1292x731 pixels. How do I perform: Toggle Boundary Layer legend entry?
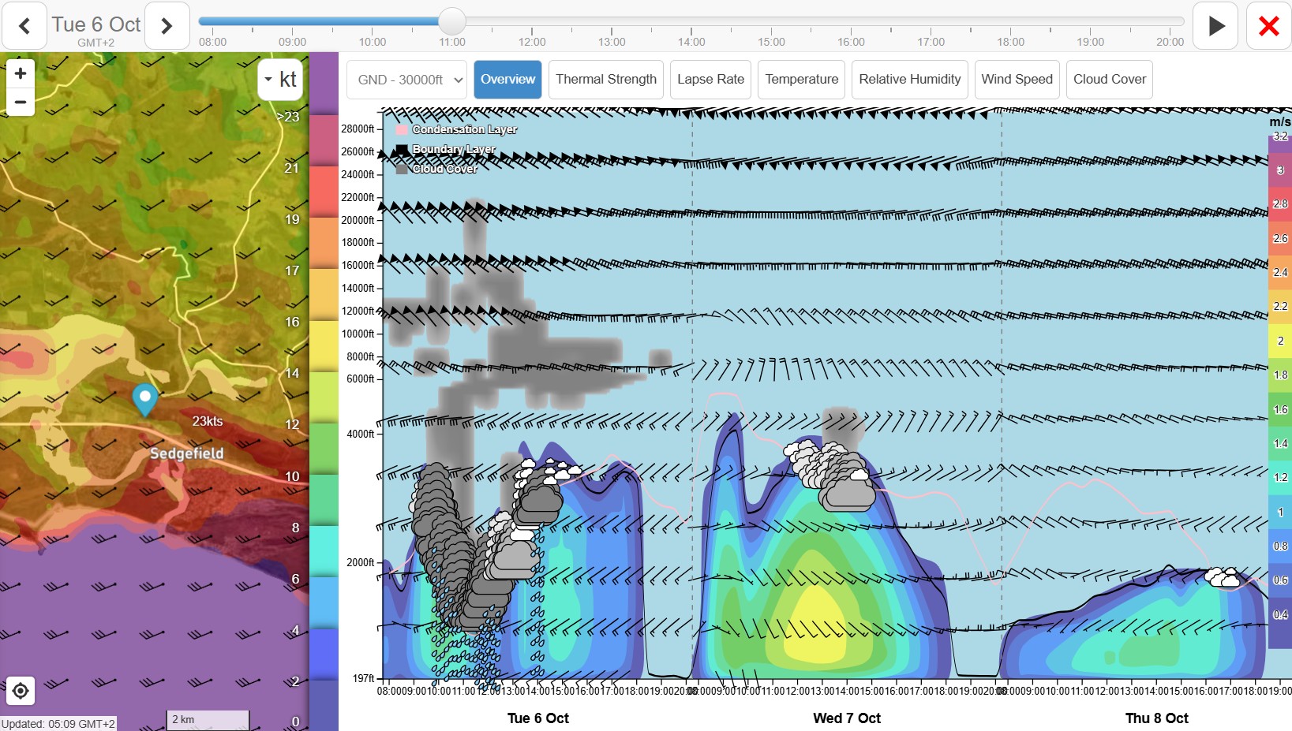446,149
